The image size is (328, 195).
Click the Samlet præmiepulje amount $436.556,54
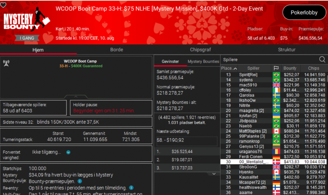pos(170,78)
